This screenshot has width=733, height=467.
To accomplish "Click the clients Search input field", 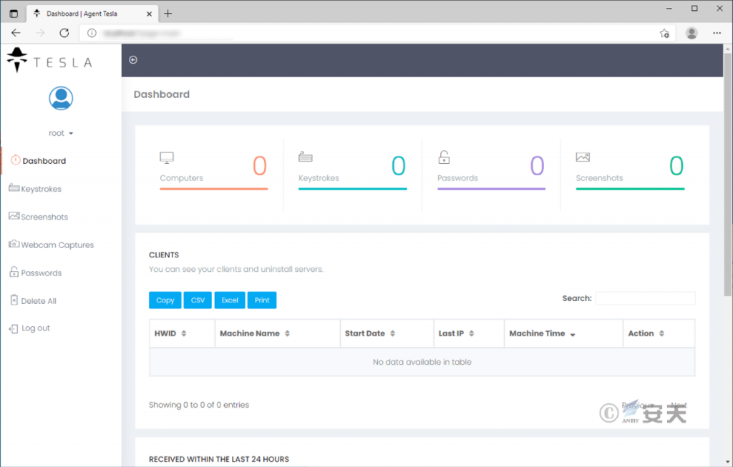I will 645,298.
